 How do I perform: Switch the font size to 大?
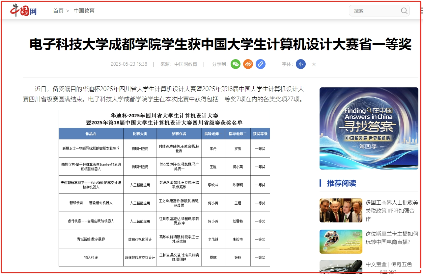pyautogui.click(x=314, y=64)
